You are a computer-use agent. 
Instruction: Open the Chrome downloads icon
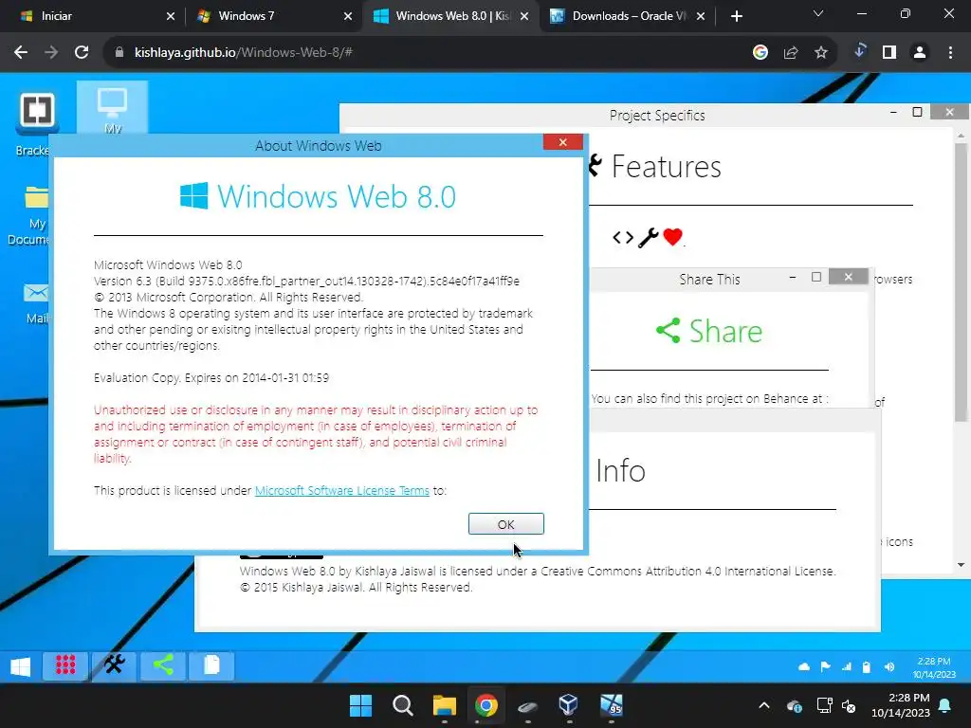click(x=859, y=51)
